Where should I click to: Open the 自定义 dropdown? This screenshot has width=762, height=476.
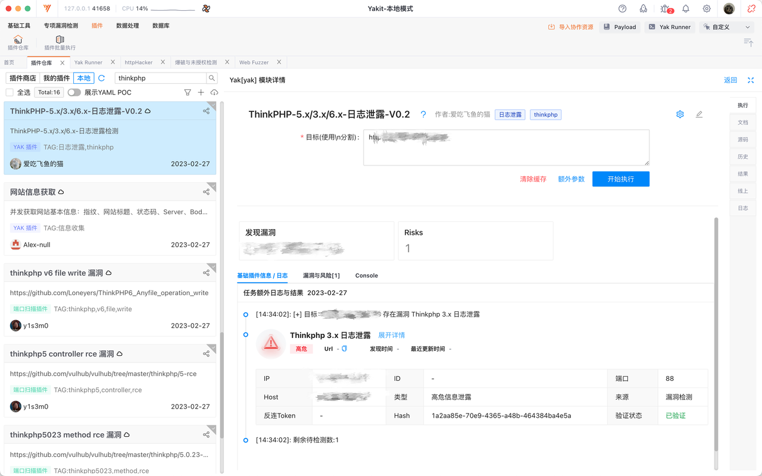click(x=726, y=27)
